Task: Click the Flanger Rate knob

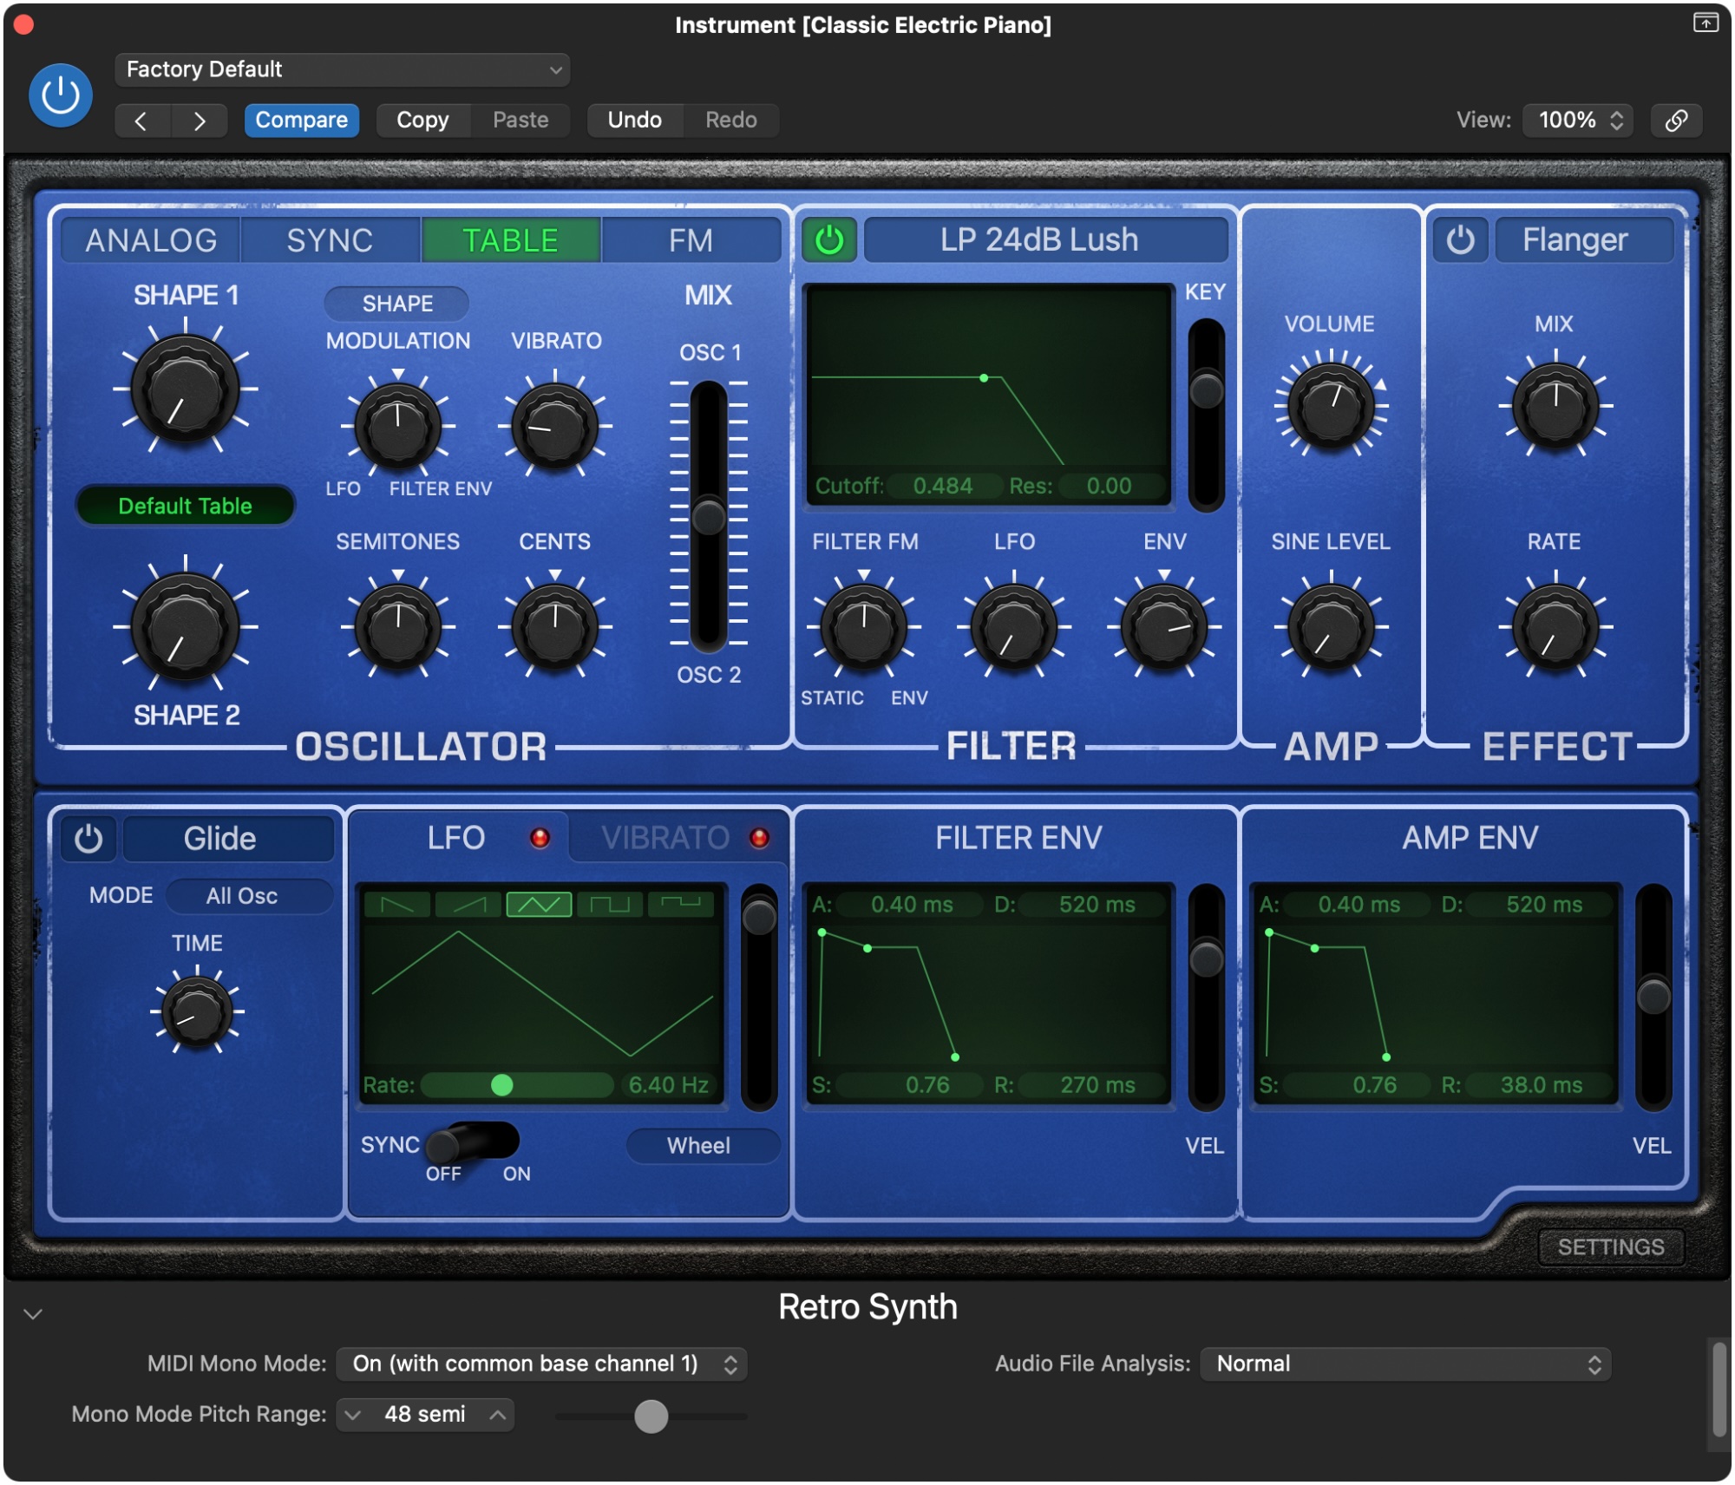Action: tap(1555, 626)
